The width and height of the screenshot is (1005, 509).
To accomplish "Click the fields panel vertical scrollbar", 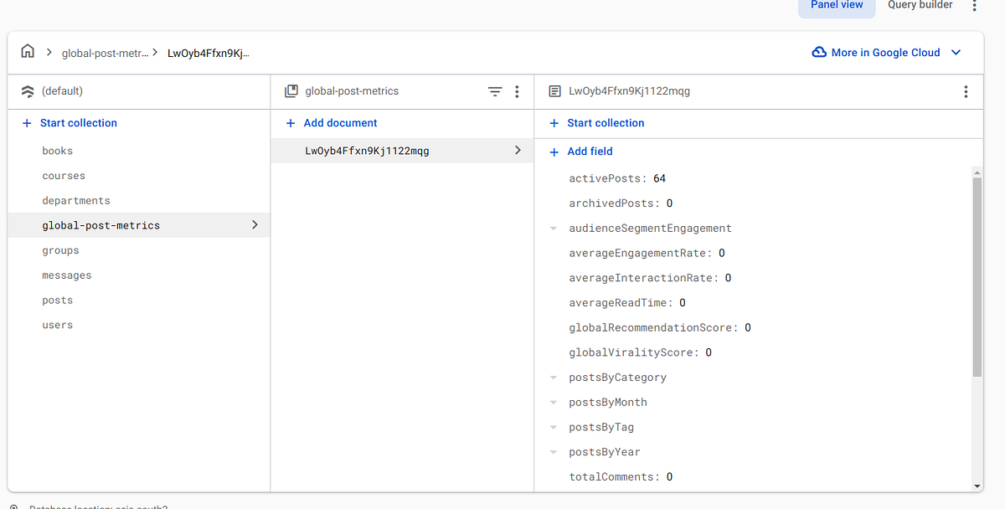I will click(977, 276).
